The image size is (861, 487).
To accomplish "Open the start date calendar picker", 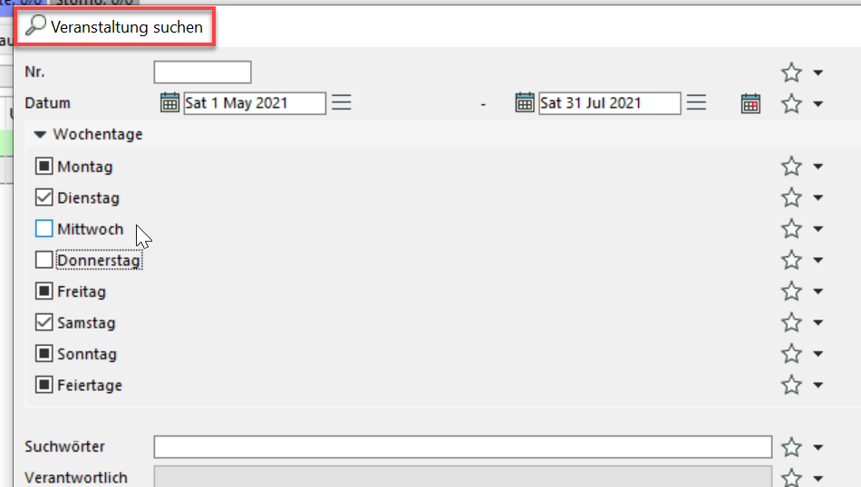I will tap(169, 102).
